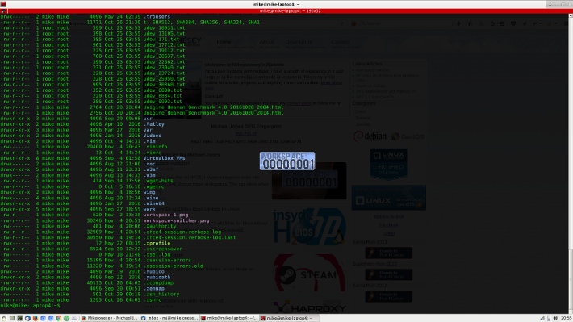Click the Home menu on the Mikejonesey website
Viewport: 573px width, 322px height.
tap(224, 42)
